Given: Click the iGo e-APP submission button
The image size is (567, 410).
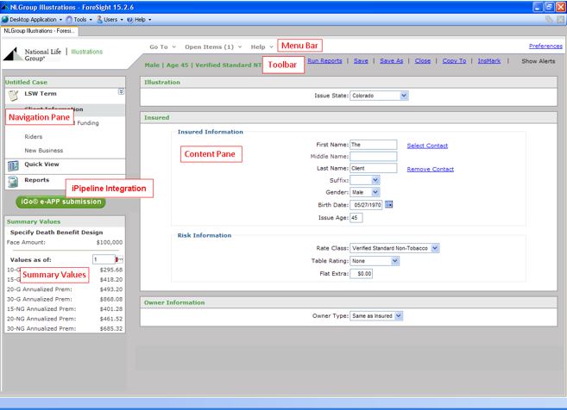Looking at the screenshot, I should (x=60, y=202).
